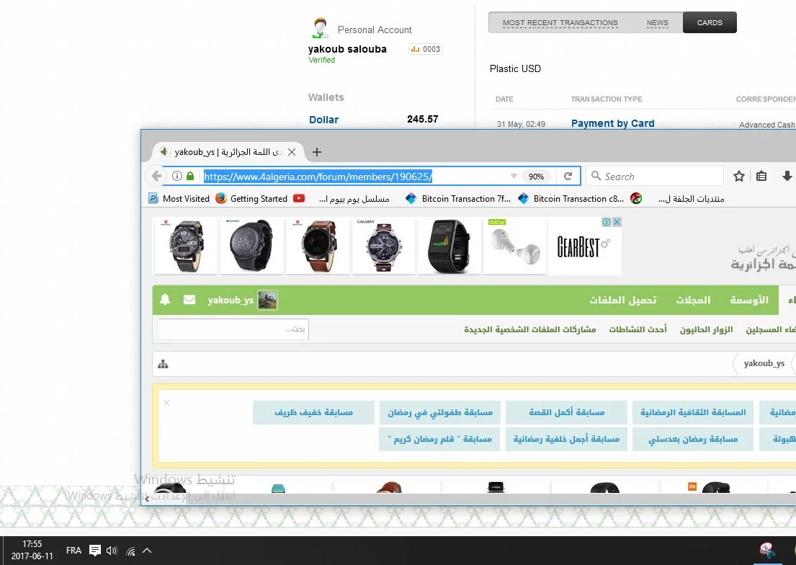Screen dimensions: 796x565
Task: Click yakoub_ys breadcrumb item
Action: [x=764, y=363]
